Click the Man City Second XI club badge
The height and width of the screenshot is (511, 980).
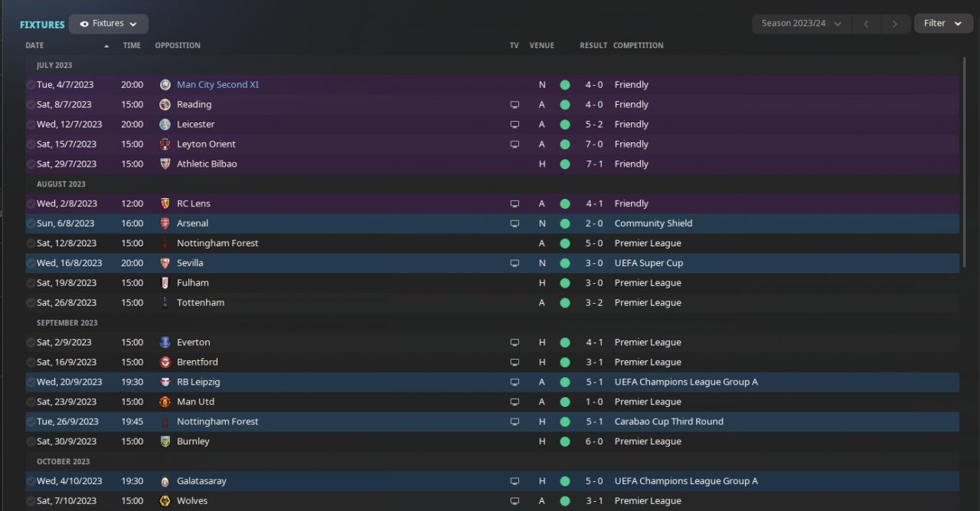coord(165,85)
